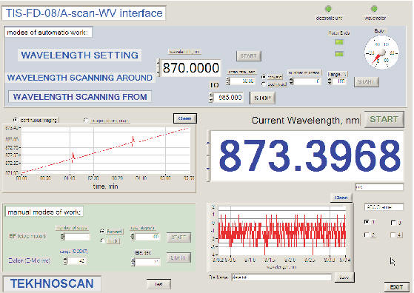This screenshot has width=414, height=293.
Task: Click the 985.000 end wavelength field
Action: [228, 98]
